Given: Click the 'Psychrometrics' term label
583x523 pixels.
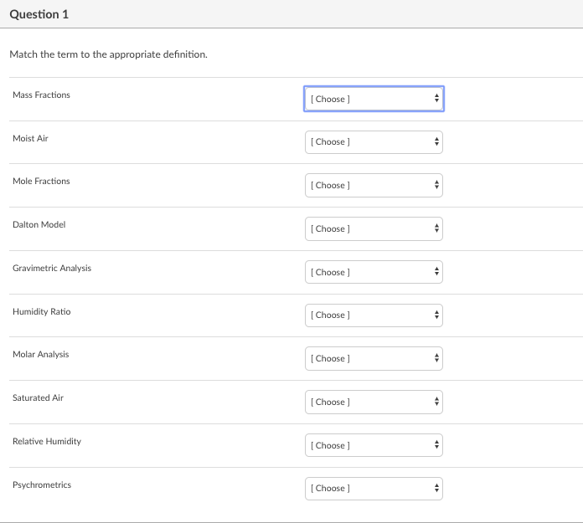Looking at the screenshot, I should (x=42, y=485).
